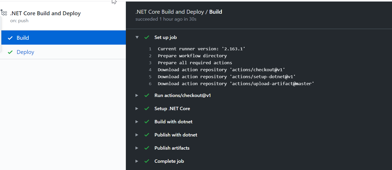Image resolution: width=392 pixels, height=170 pixels.
Task: Click the Setup .NET Core step title
Action: click(172, 108)
